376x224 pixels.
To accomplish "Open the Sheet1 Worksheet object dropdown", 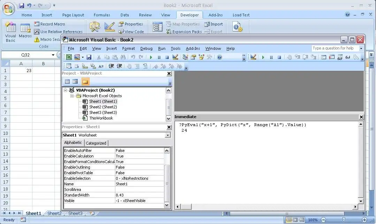I will [168, 135].
